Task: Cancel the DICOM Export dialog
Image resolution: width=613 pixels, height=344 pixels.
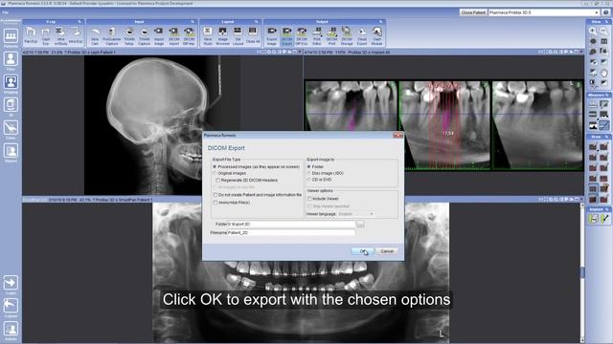Action: (x=387, y=251)
